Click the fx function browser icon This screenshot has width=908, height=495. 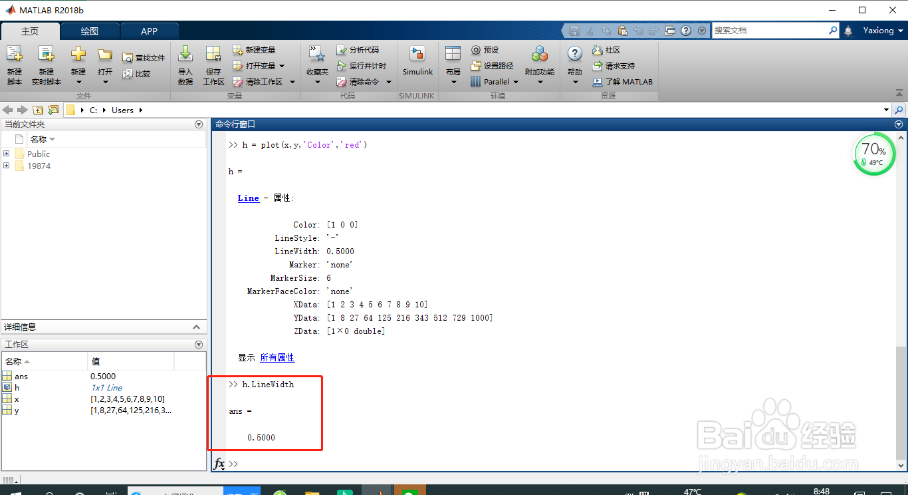pos(219,463)
